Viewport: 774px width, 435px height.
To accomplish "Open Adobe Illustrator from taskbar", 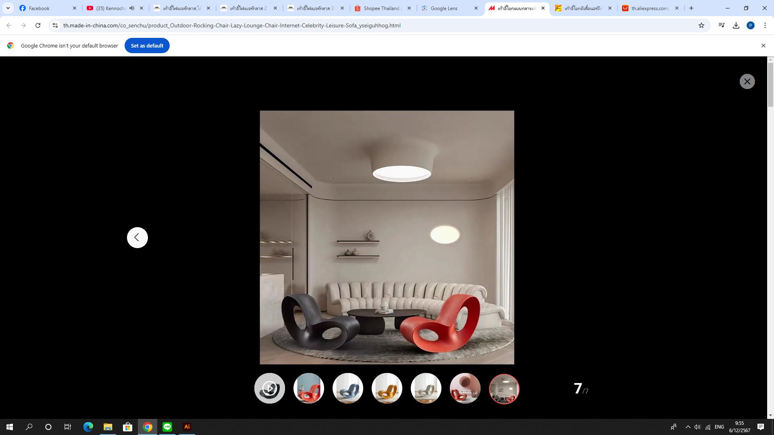I will [x=187, y=427].
